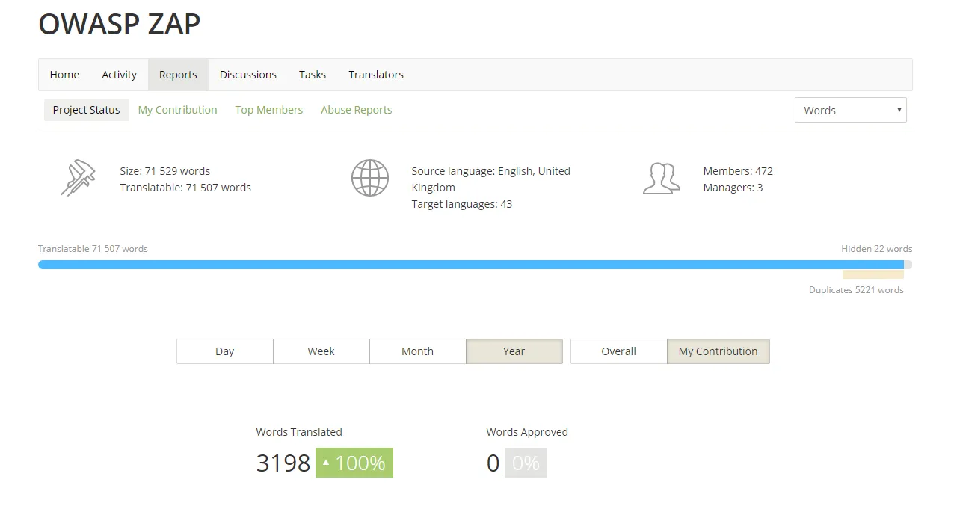Select the Year period toggle
Image resolution: width=954 pixels, height=518 pixels.
coord(514,351)
